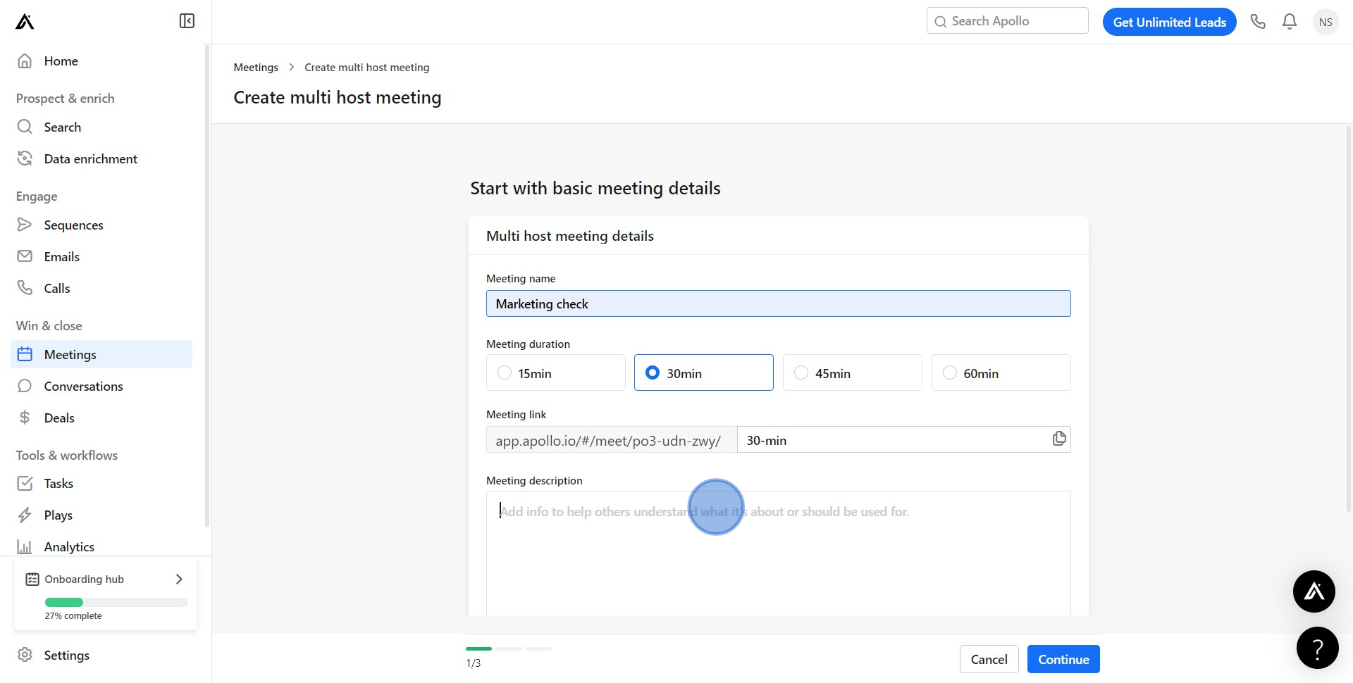Copy meeting link with copy icon

(x=1058, y=439)
